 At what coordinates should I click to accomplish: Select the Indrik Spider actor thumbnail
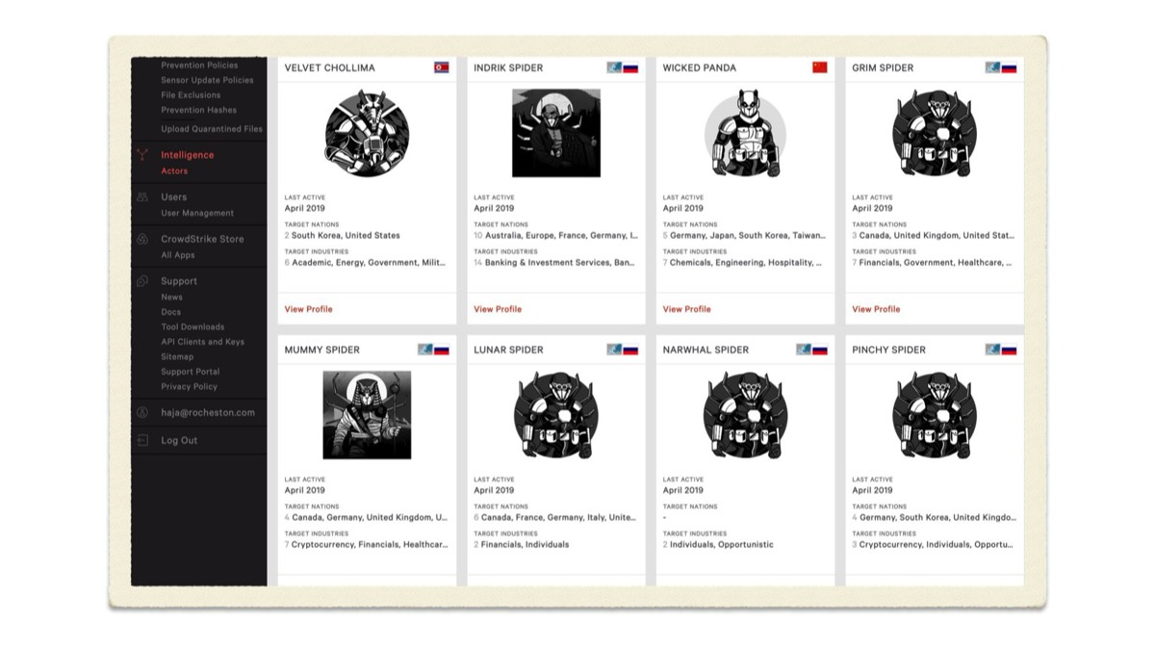556,133
